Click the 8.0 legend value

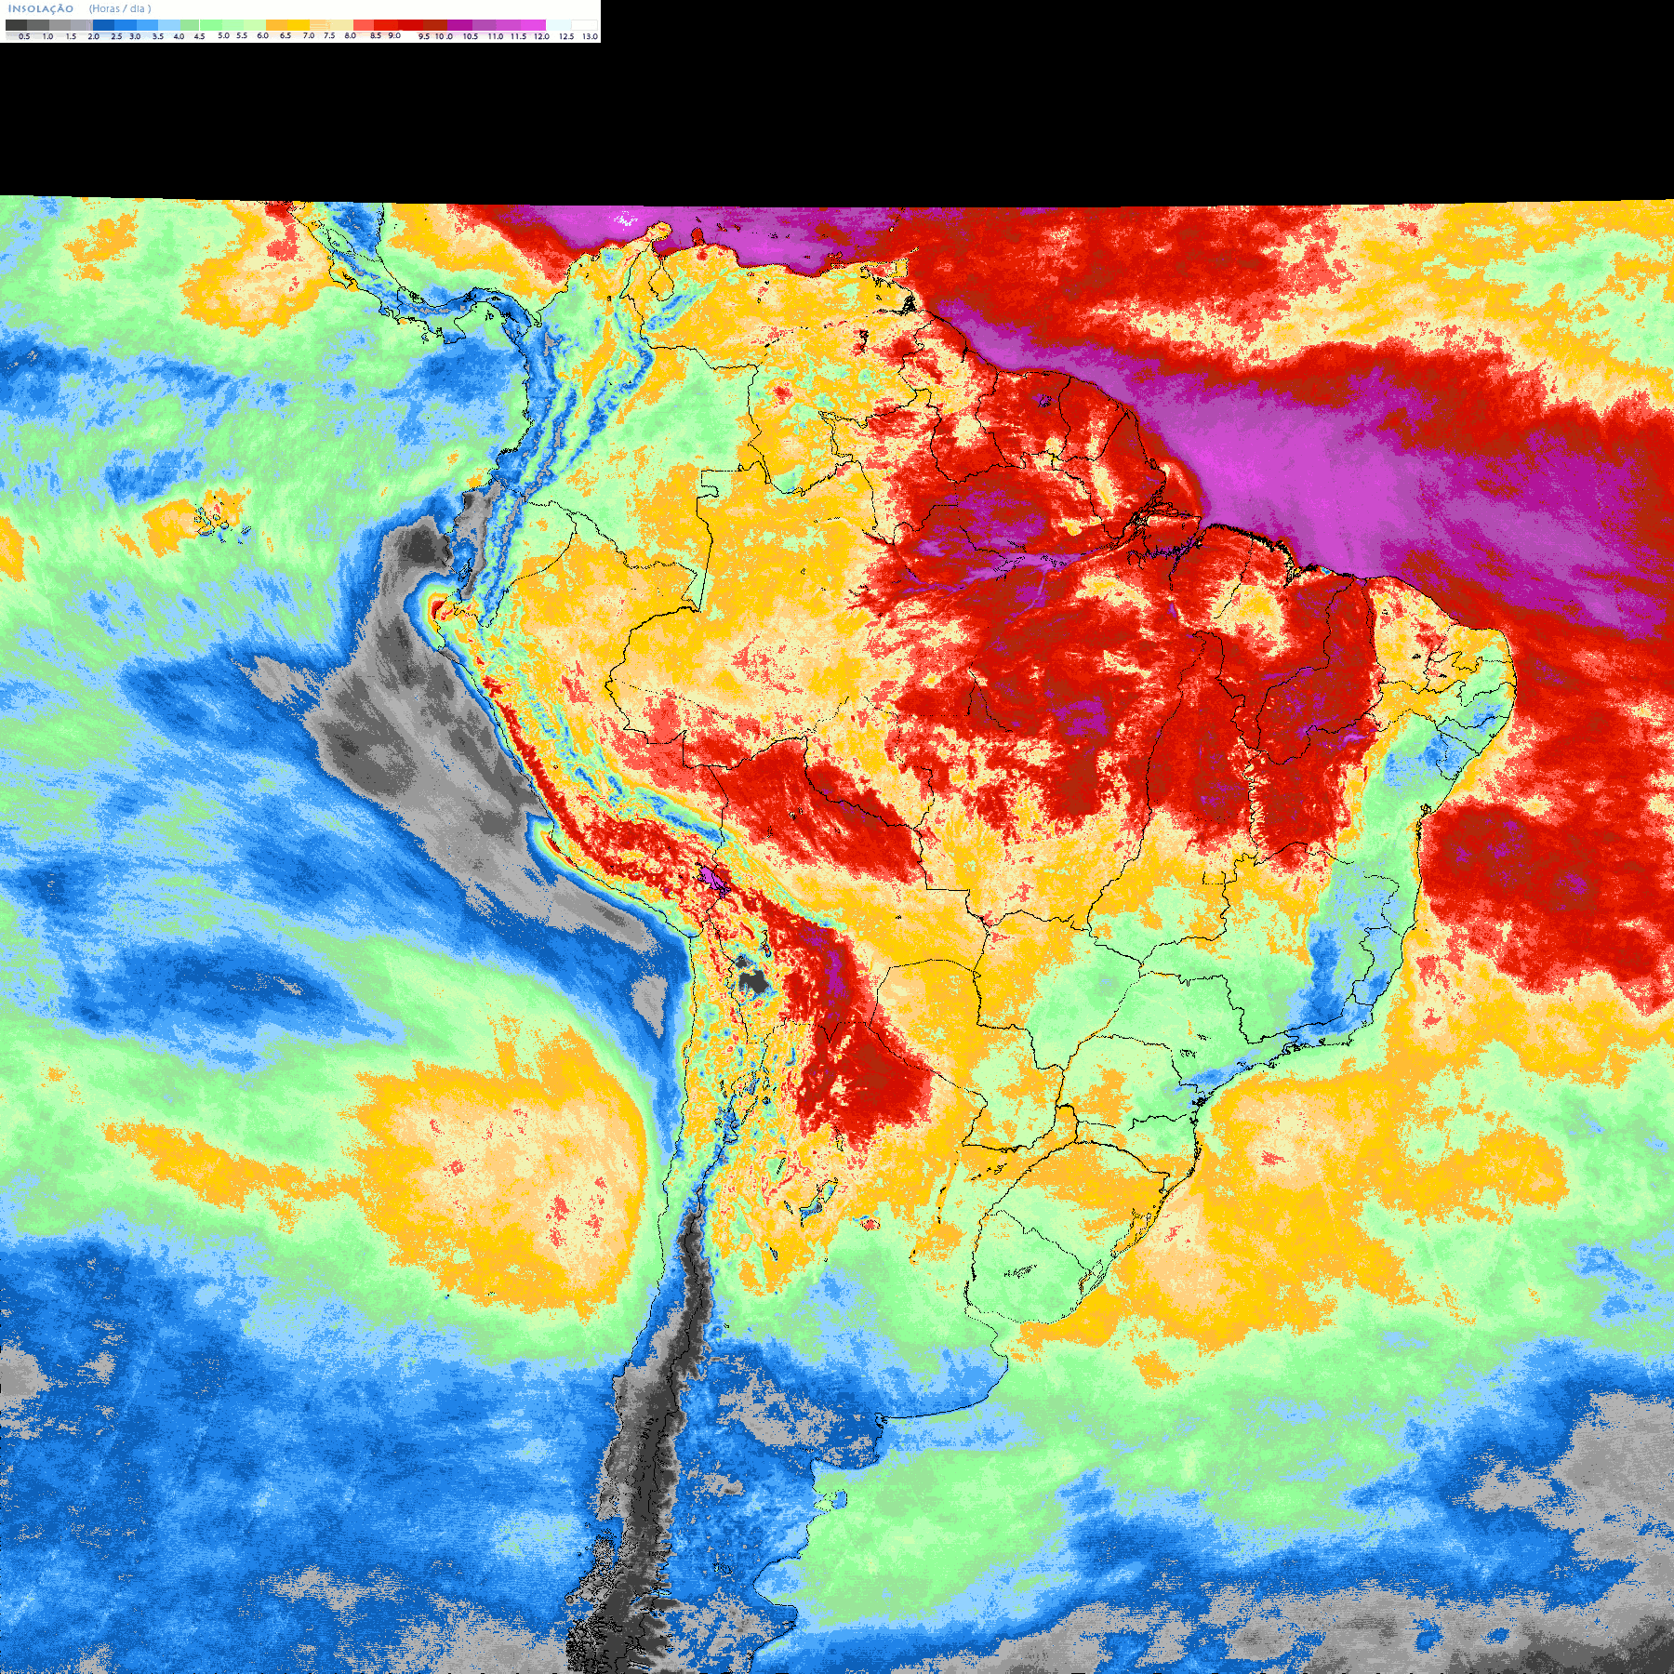pos(350,35)
